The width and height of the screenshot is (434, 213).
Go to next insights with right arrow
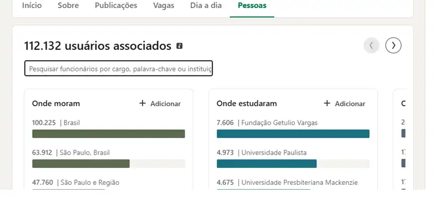click(394, 45)
